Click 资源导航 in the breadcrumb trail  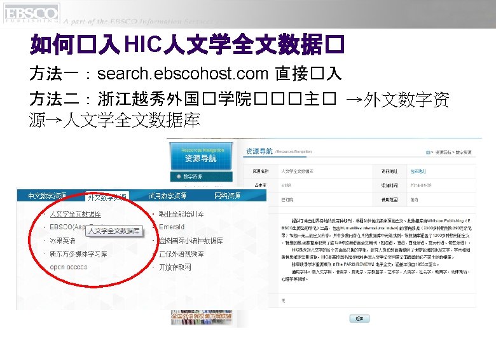(443, 152)
